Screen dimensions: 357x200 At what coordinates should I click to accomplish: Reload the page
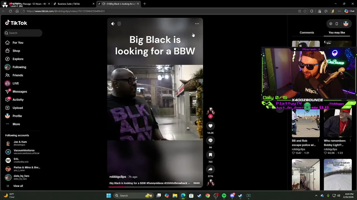tap(10, 11)
